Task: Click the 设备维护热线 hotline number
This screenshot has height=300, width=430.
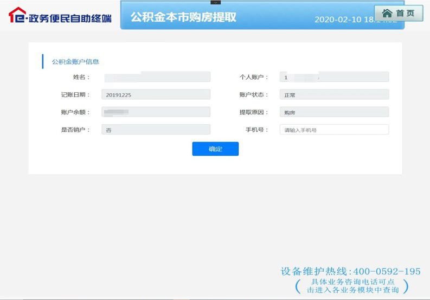Action: pyautogui.click(x=350, y=271)
